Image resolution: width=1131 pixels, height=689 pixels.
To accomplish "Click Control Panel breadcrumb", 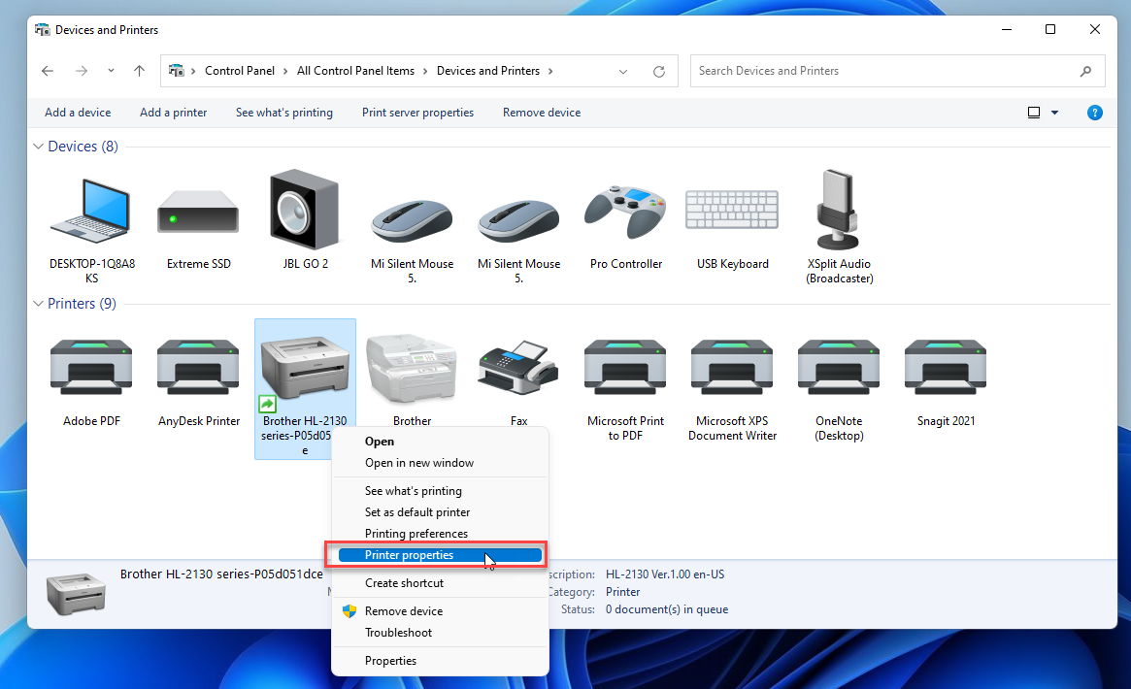I will (x=240, y=71).
